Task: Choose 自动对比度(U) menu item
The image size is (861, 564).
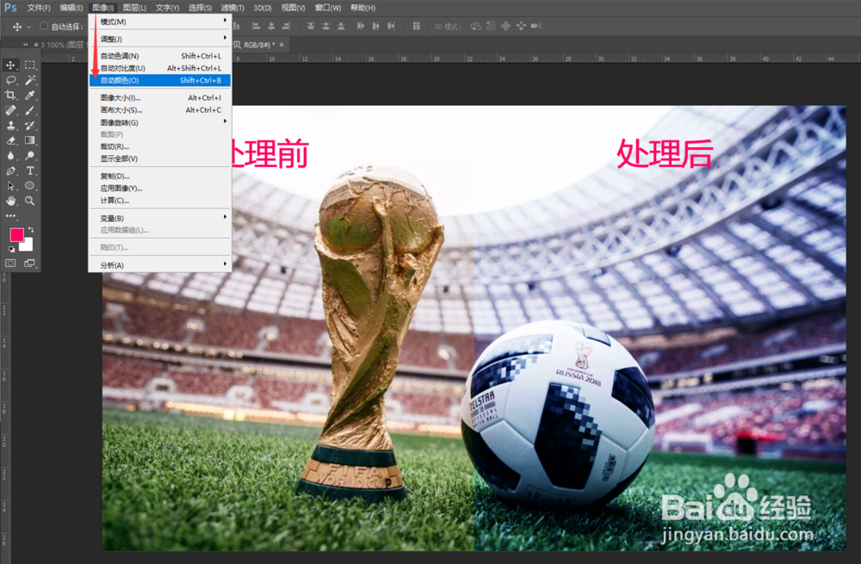Action: (x=160, y=68)
